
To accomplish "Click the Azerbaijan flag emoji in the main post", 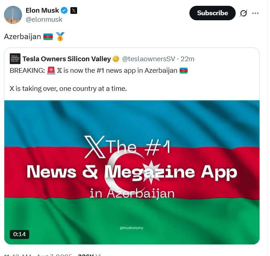I will click(48, 37).
